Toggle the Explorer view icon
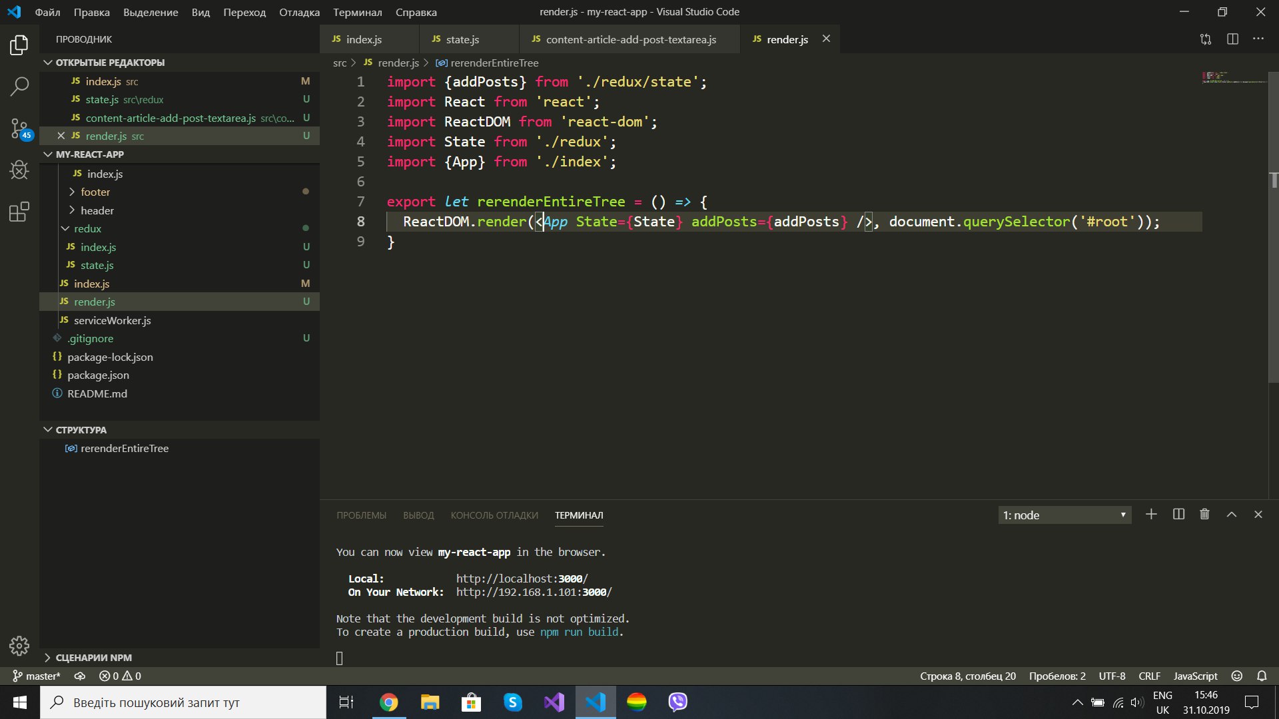 tap(19, 45)
